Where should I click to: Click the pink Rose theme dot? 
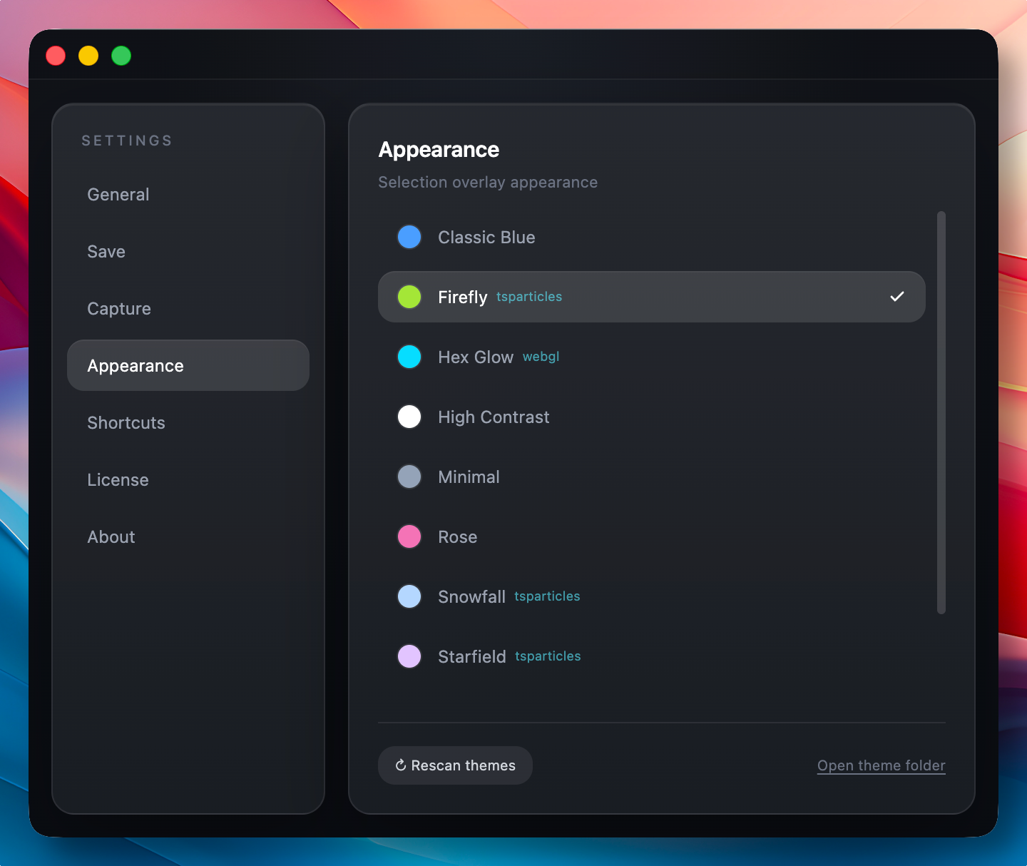point(409,536)
